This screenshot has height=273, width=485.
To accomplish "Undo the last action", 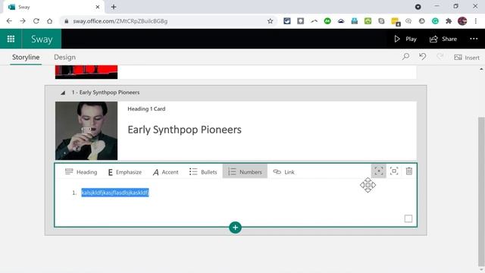I will [x=423, y=57].
